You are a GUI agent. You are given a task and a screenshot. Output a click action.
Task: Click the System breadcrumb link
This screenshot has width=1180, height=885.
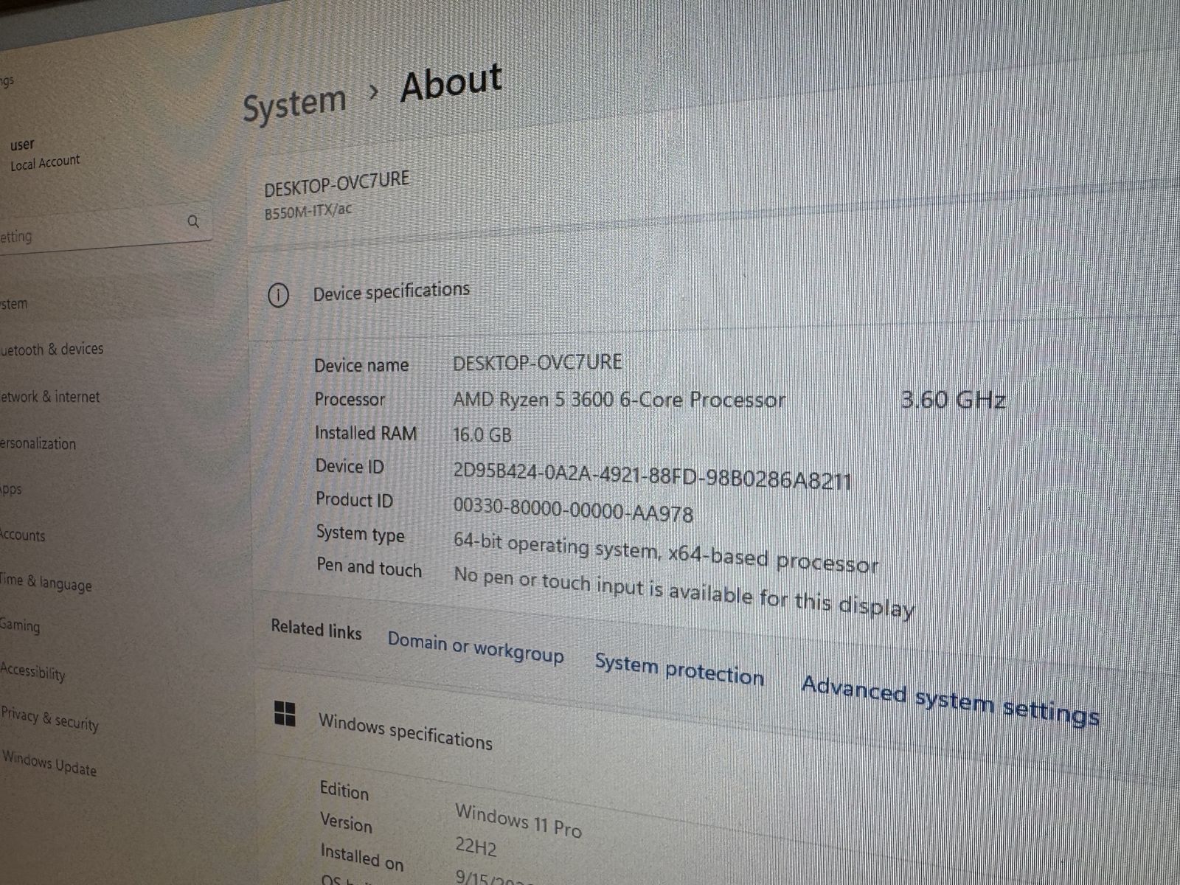(x=294, y=104)
